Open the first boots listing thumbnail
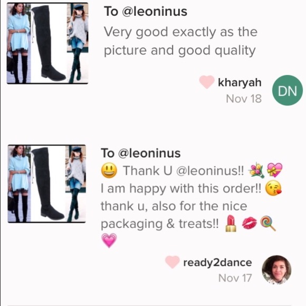 (47, 43)
